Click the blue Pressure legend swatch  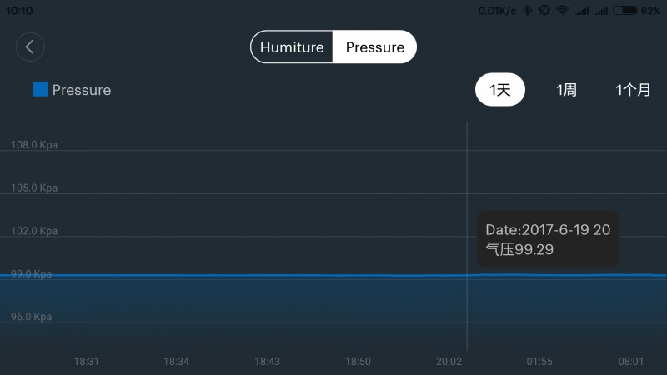[x=40, y=89]
